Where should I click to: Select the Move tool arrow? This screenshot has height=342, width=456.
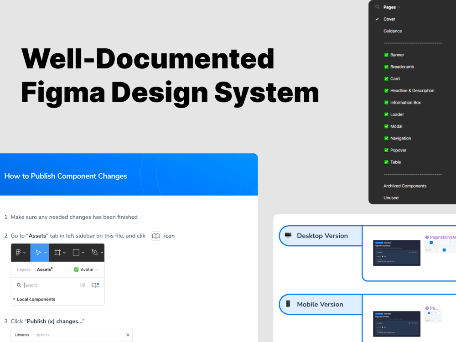tap(38, 253)
